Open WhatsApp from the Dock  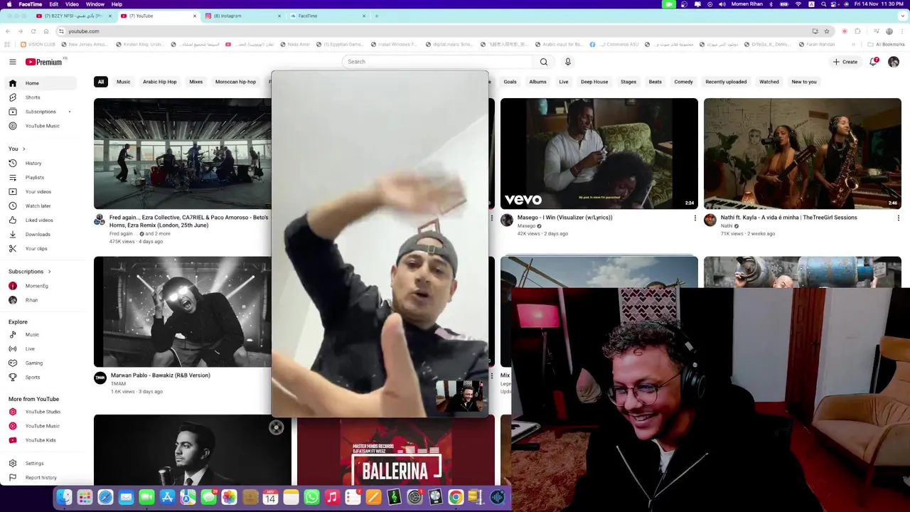tap(311, 498)
